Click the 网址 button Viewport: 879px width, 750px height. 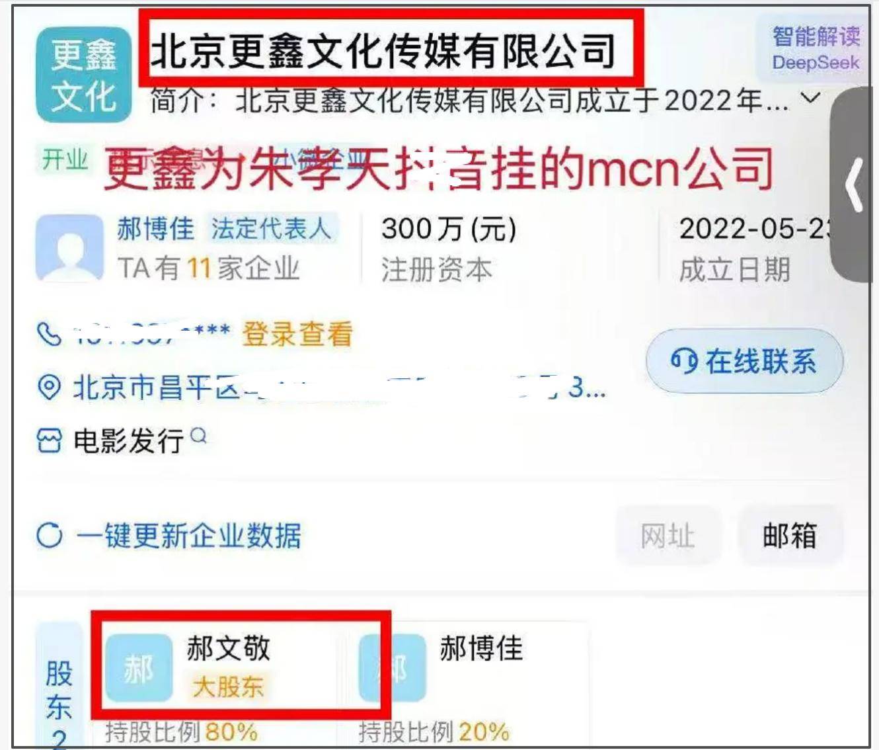coord(668,536)
